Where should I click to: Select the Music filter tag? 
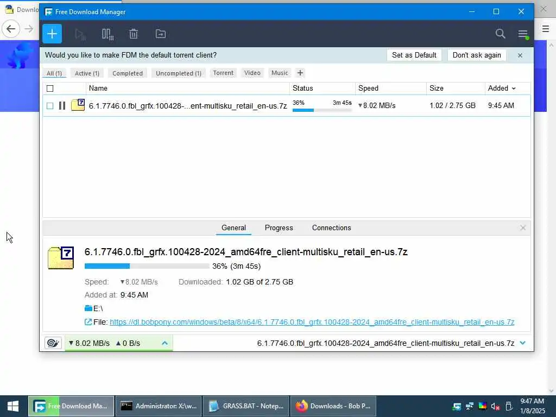click(x=280, y=73)
